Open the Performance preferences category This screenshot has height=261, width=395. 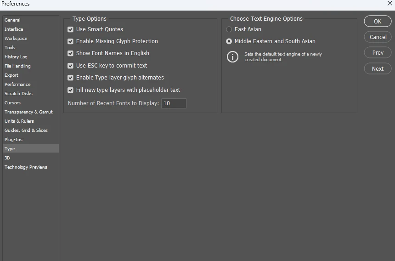[x=31, y=85]
